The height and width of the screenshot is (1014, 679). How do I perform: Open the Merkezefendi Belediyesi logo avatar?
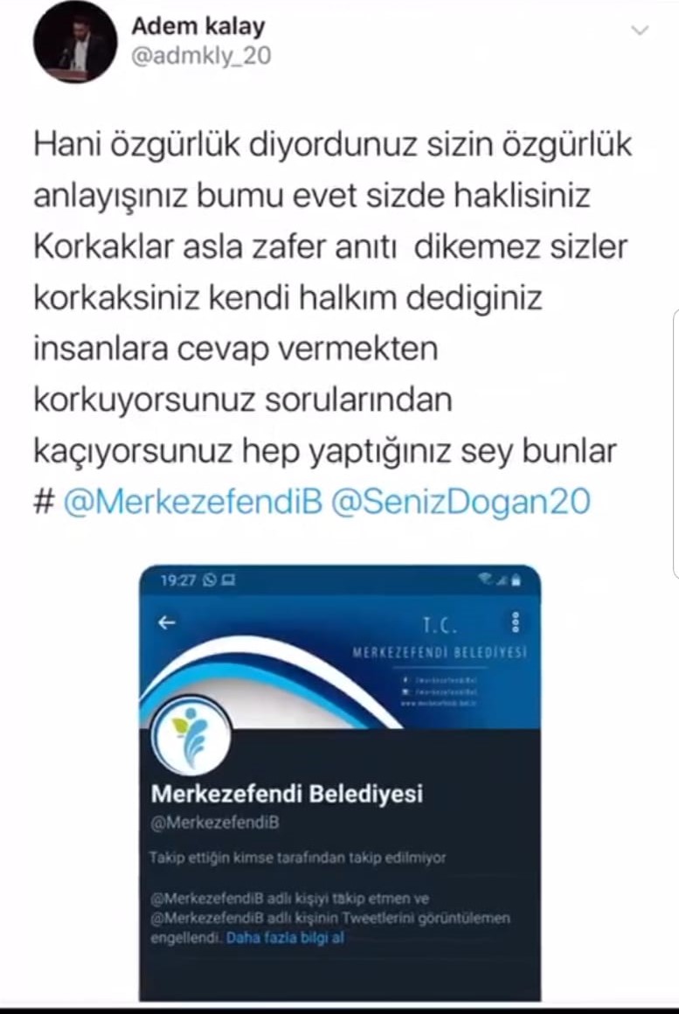click(191, 736)
